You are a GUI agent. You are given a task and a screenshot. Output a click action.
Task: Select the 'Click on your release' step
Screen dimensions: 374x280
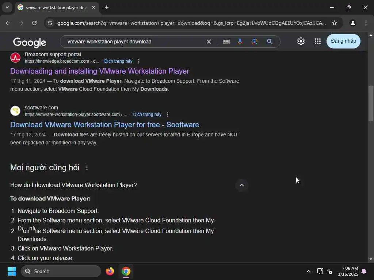45,258
